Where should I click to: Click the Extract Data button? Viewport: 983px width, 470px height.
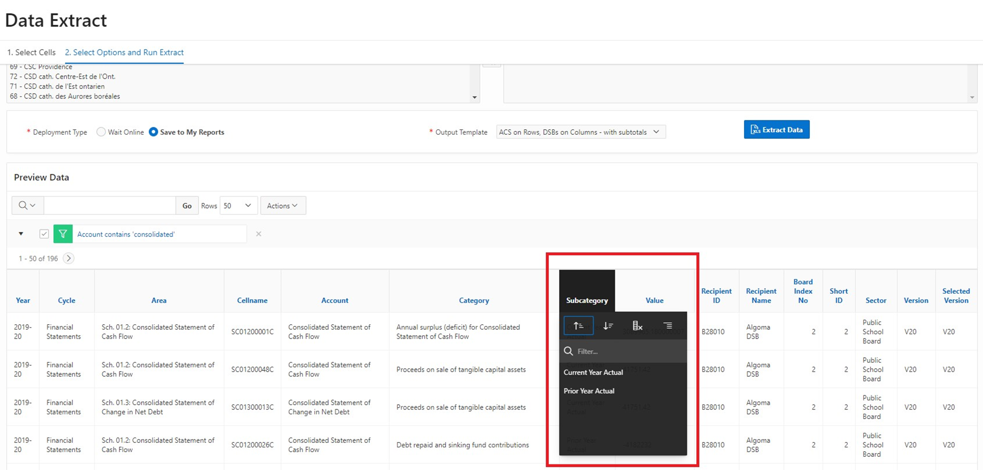pos(776,130)
